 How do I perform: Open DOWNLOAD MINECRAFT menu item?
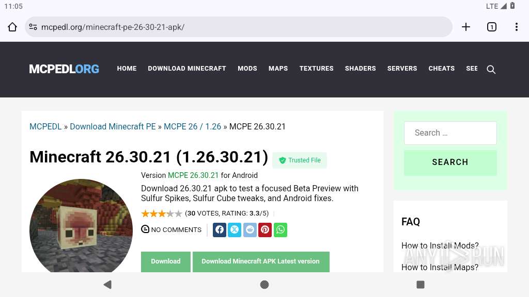pos(187,69)
